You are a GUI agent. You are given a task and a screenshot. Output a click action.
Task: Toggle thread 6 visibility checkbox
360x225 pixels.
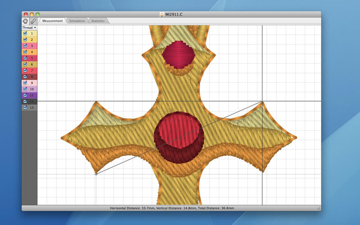[x=25, y=64]
